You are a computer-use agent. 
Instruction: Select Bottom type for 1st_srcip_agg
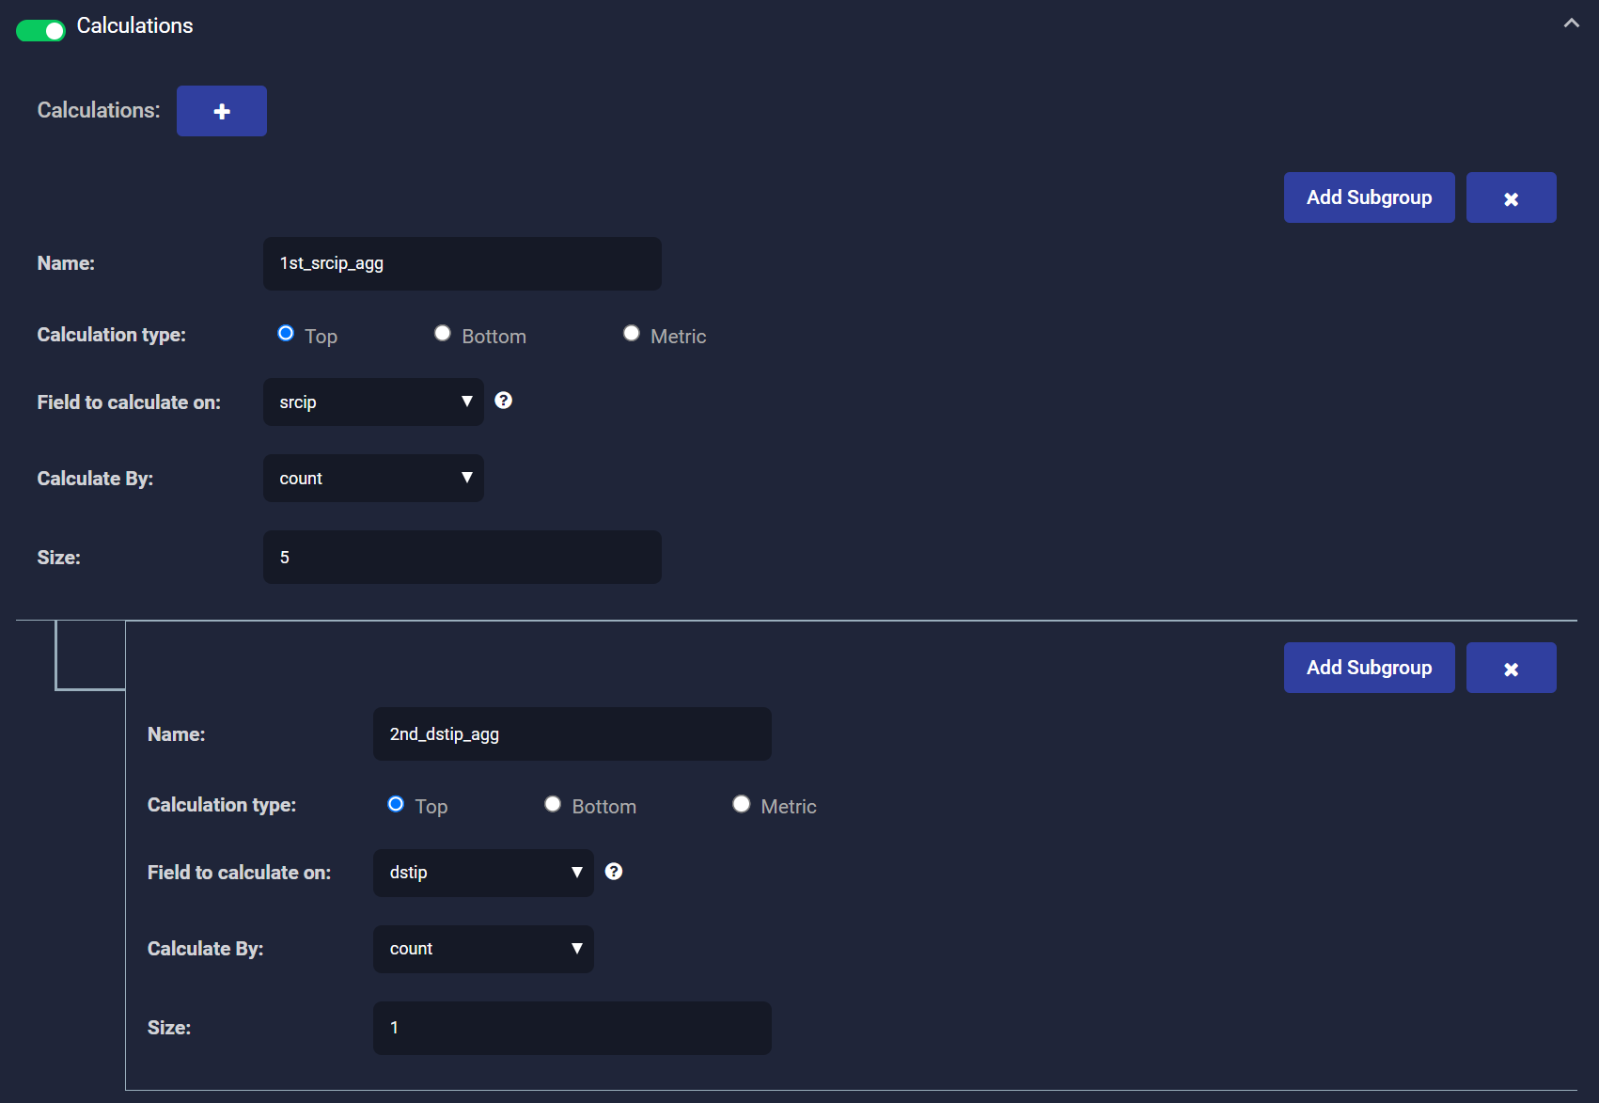click(x=443, y=334)
